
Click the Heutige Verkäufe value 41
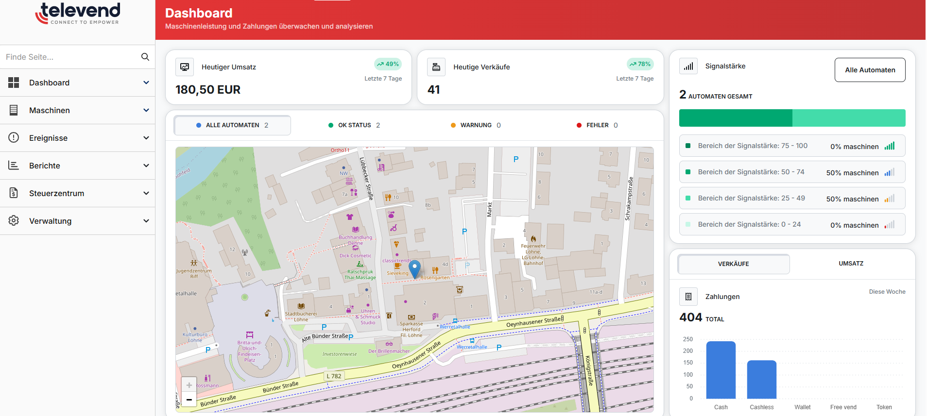434,90
